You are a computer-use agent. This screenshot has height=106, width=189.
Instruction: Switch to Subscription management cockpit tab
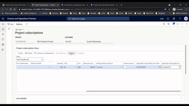point(75,5)
